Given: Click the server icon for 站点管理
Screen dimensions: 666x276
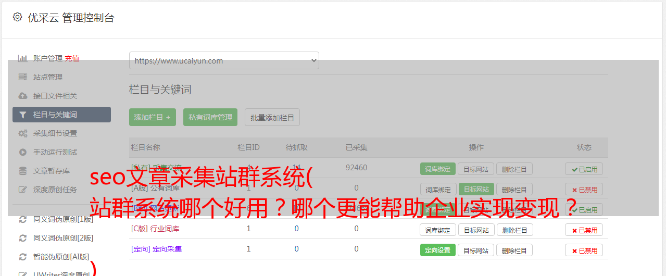Looking at the screenshot, I should tap(23, 77).
